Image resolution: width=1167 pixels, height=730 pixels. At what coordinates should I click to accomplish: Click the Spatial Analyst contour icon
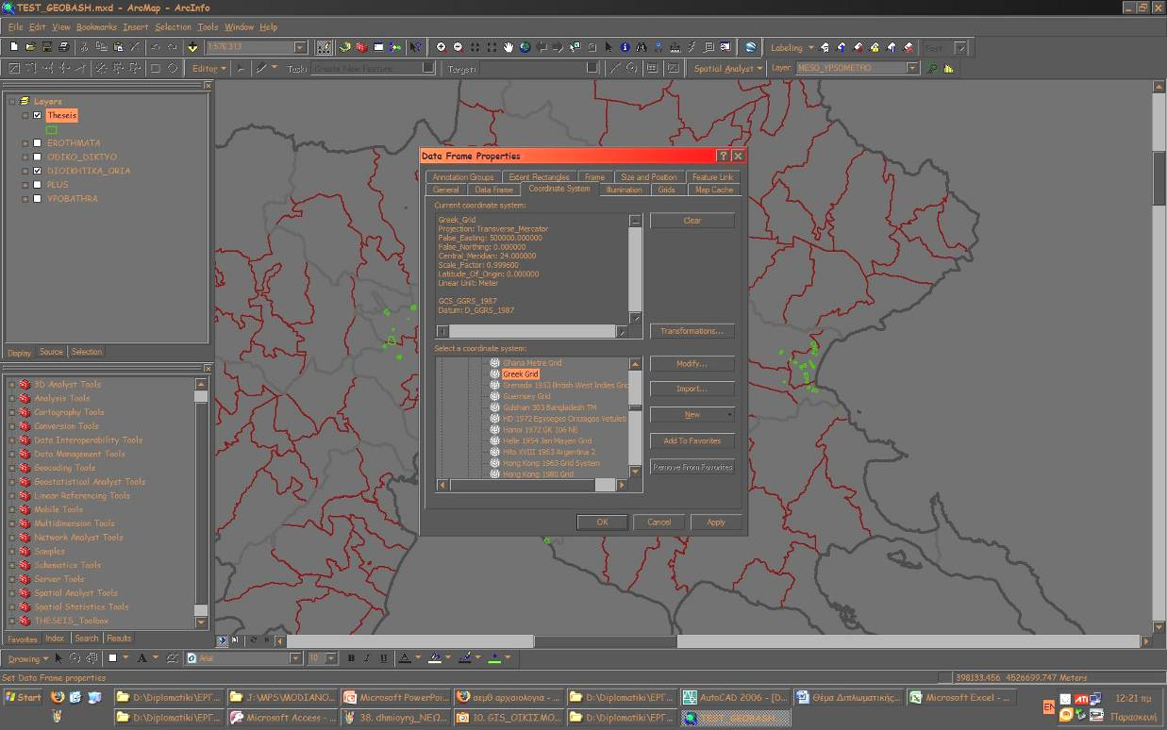click(x=933, y=68)
